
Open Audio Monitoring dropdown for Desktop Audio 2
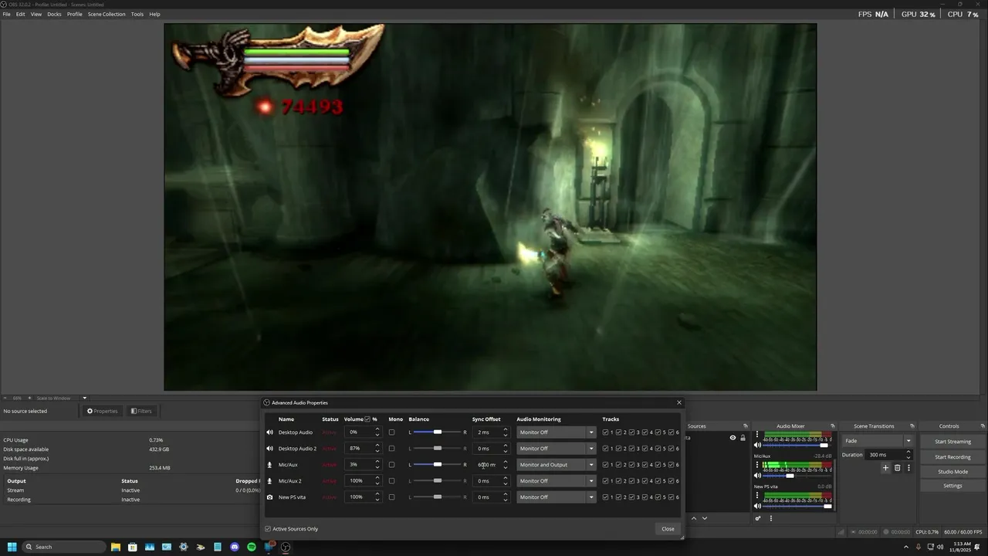click(x=556, y=449)
